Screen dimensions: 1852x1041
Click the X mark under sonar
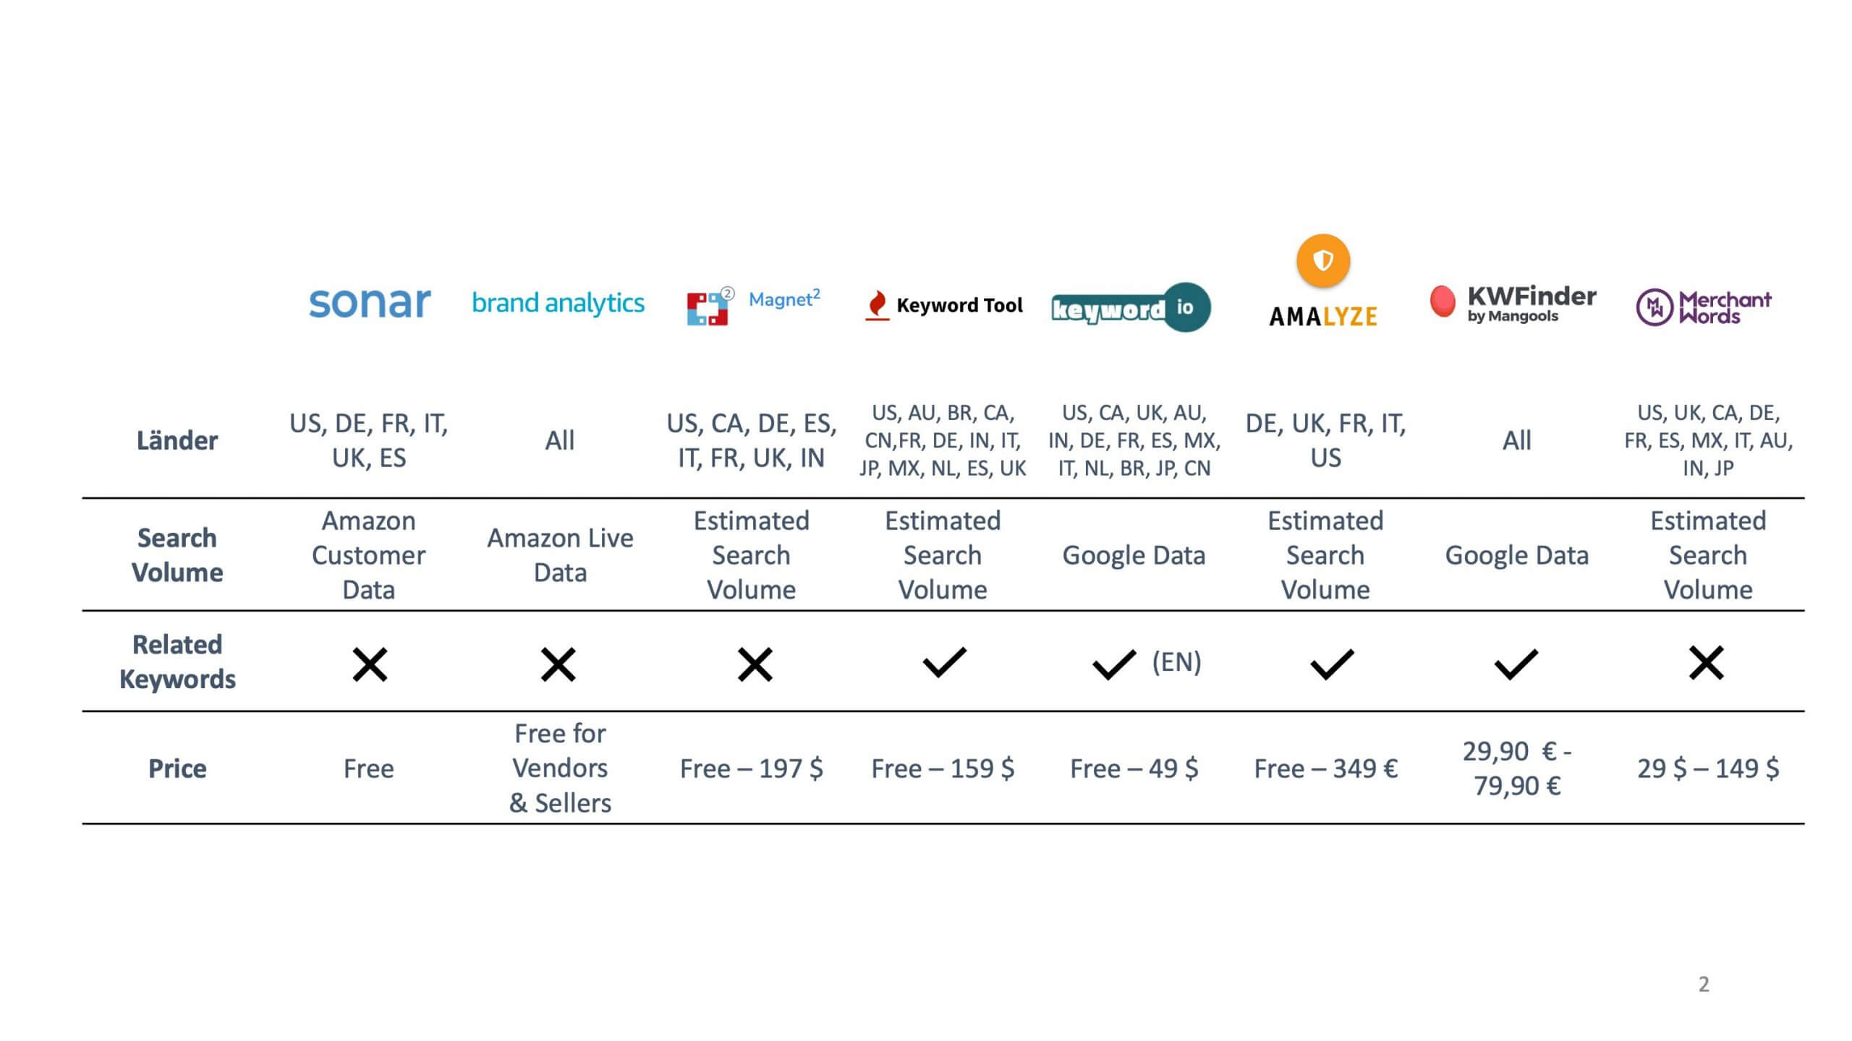(370, 664)
